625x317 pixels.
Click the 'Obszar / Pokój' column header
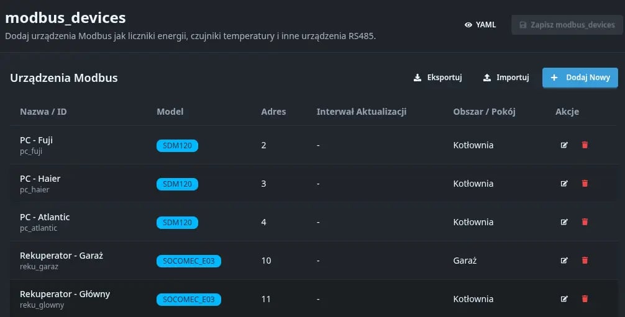[485, 112]
